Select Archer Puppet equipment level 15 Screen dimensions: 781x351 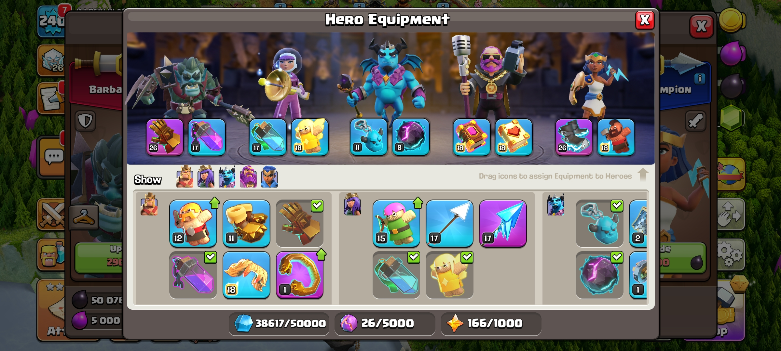[396, 224]
